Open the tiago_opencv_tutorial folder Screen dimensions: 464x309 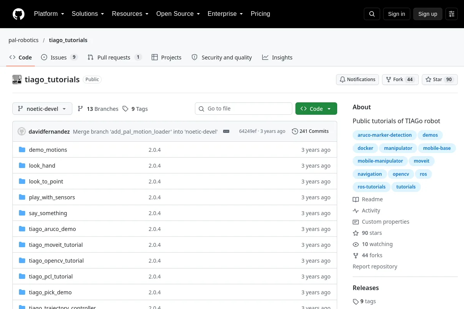tap(56, 261)
